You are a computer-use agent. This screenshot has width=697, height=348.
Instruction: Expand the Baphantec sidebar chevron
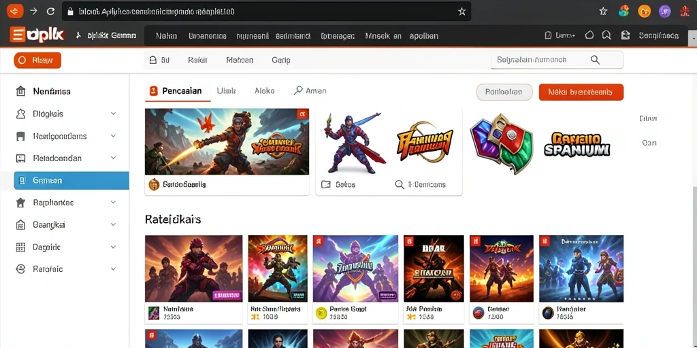click(114, 203)
